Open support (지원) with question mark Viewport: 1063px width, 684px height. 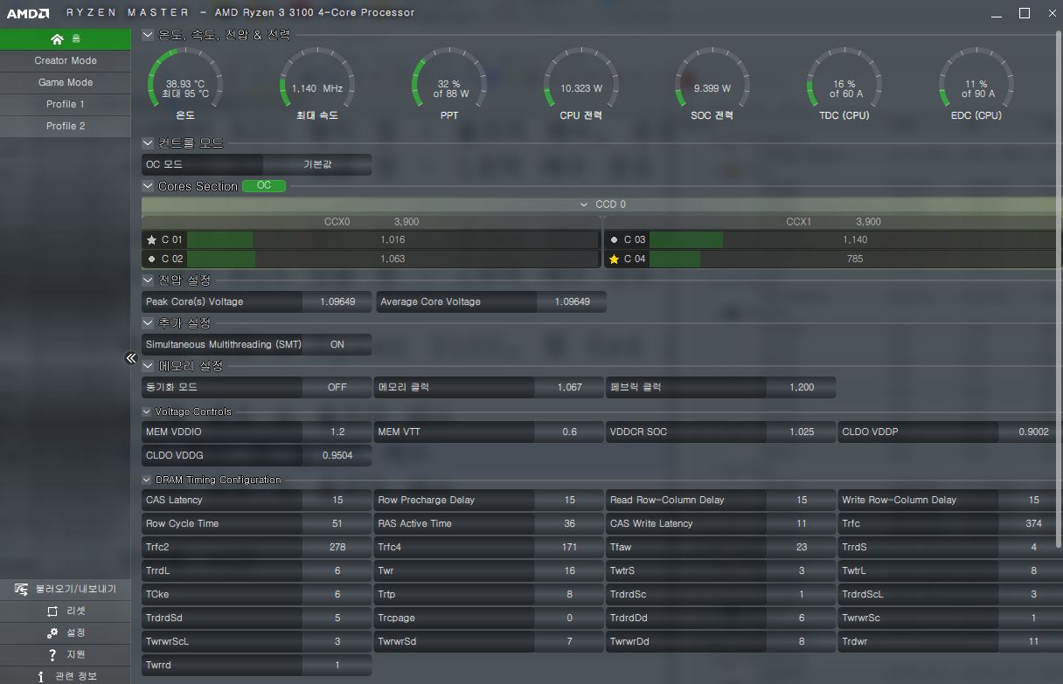pos(66,655)
